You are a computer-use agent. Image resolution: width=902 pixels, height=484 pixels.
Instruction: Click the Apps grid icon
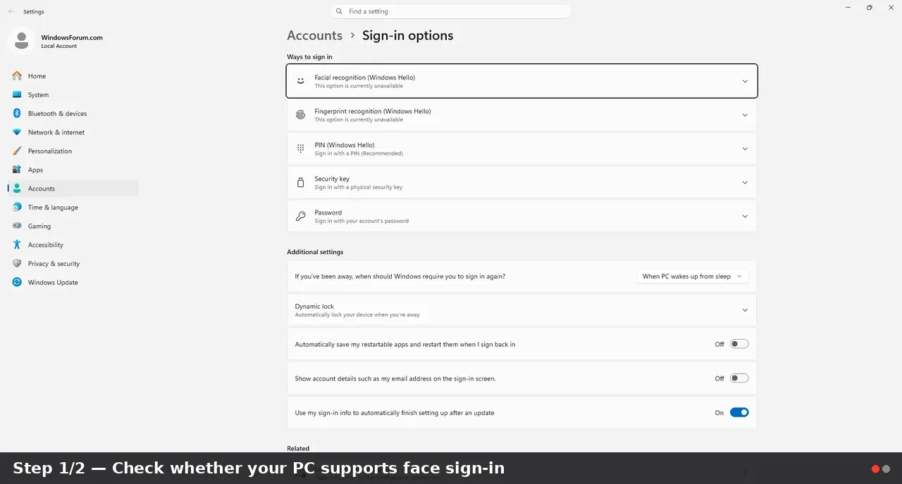[17, 170]
